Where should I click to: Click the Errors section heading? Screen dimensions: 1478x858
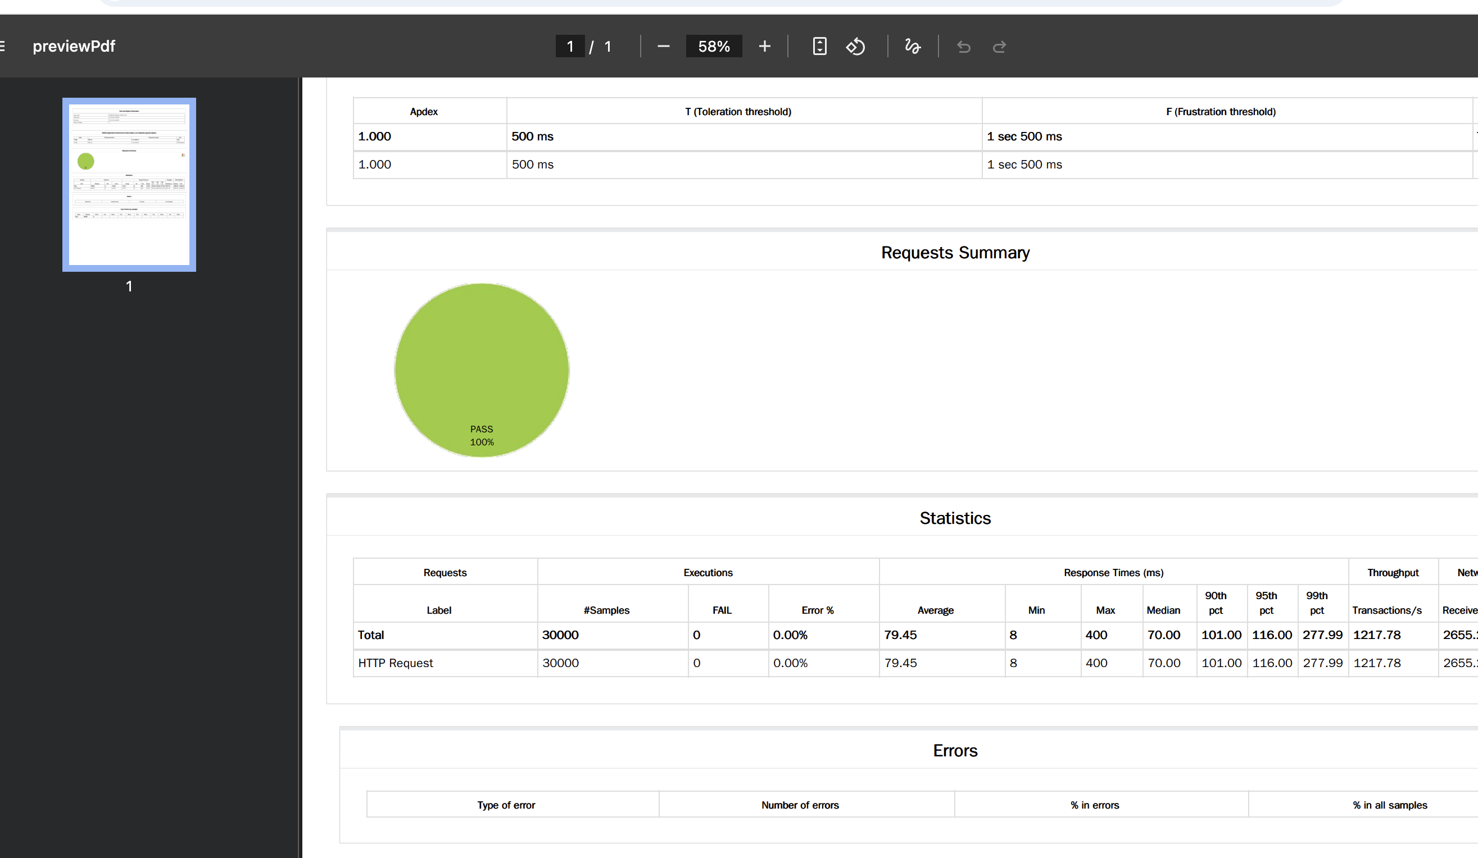point(955,751)
